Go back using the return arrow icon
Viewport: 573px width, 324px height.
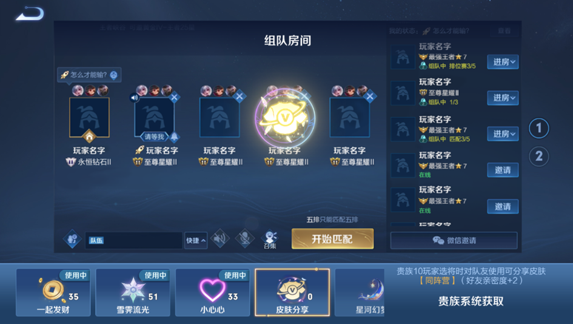[x=30, y=13]
